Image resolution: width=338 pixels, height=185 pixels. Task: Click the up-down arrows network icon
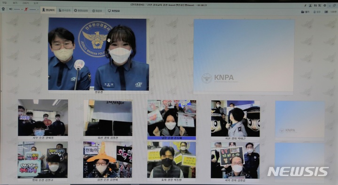315,5
